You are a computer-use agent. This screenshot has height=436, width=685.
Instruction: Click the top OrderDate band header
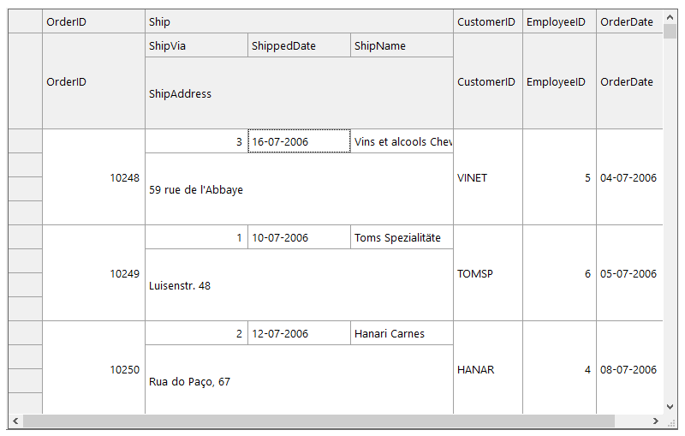pyautogui.click(x=628, y=21)
